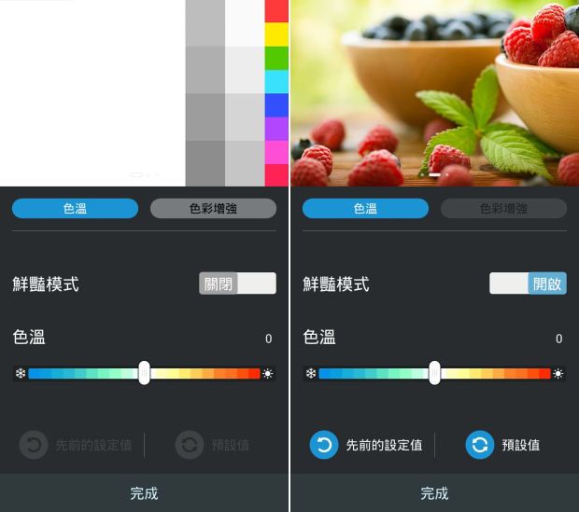579x512 pixels.
Task: Click greyed 預設值 reset icon in left panel
Action: pyautogui.click(x=190, y=445)
